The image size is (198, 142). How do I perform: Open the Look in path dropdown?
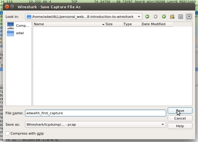139,17
